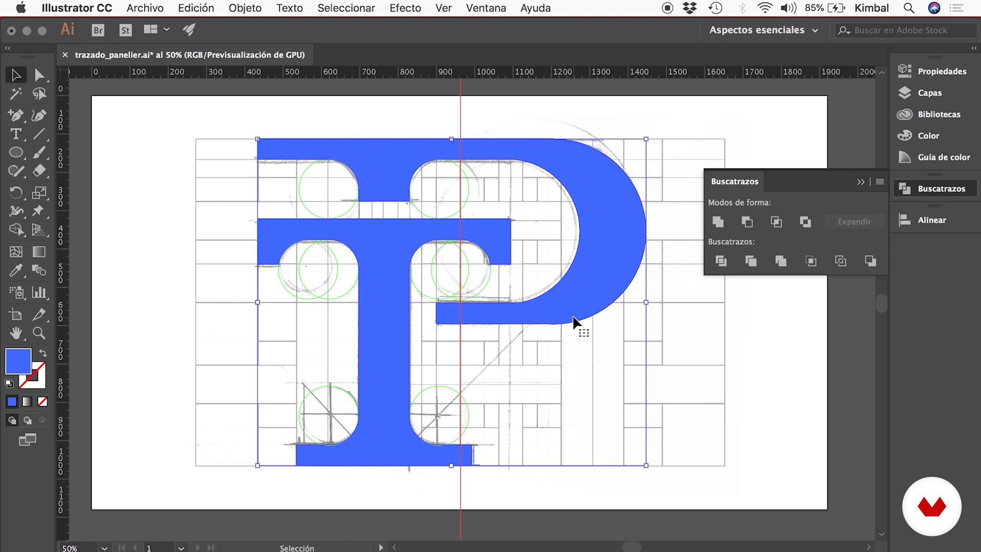This screenshot has height=552, width=981.
Task: Select the Scale tool
Action: (39, 193)
